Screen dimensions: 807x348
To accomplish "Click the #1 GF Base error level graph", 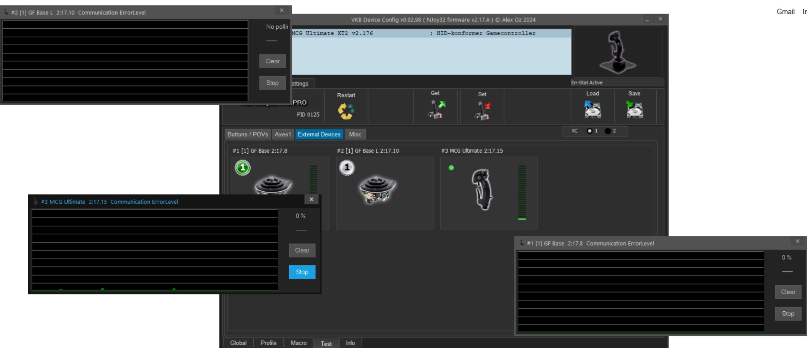I will 641,292.
